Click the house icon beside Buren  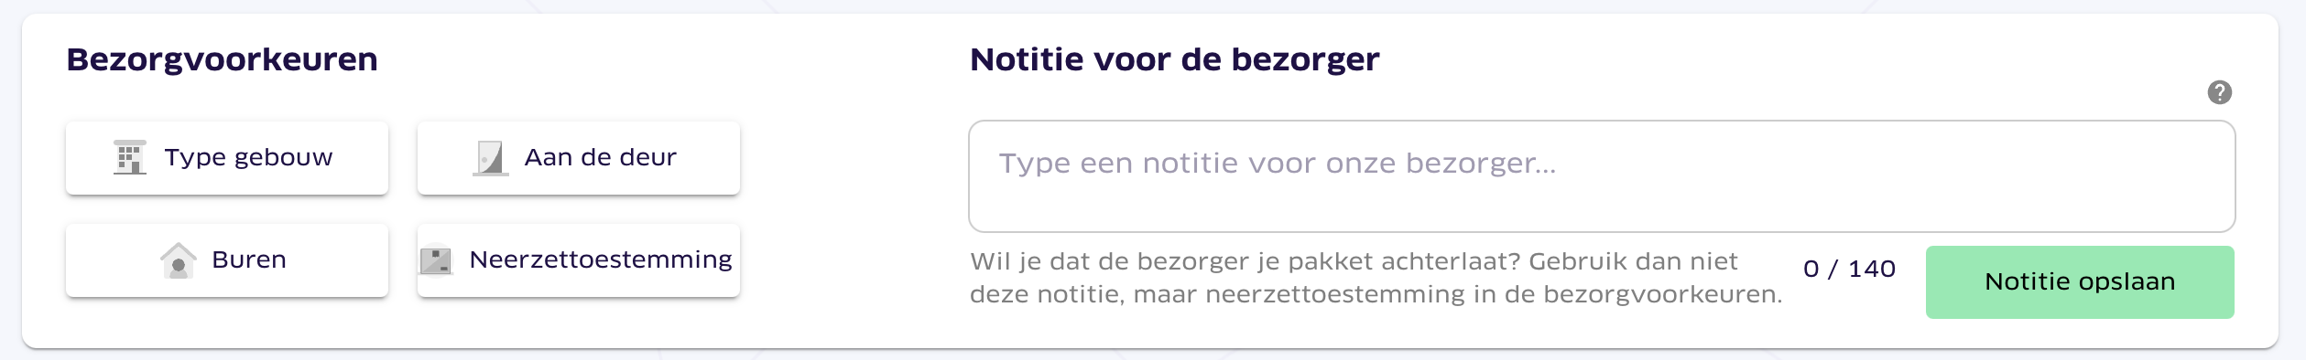[178, 260]
